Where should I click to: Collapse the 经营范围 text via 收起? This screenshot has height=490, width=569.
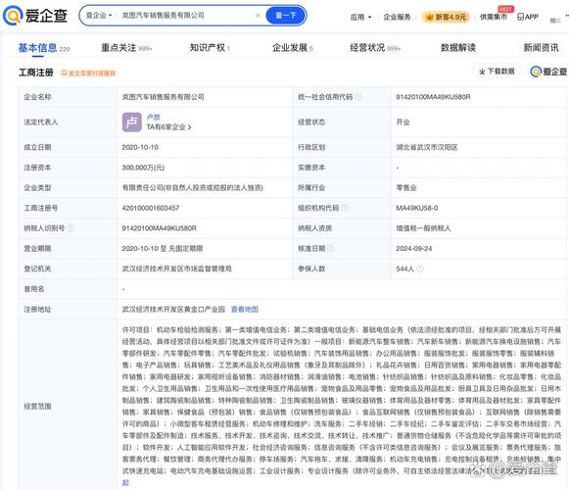coord(125,483)
